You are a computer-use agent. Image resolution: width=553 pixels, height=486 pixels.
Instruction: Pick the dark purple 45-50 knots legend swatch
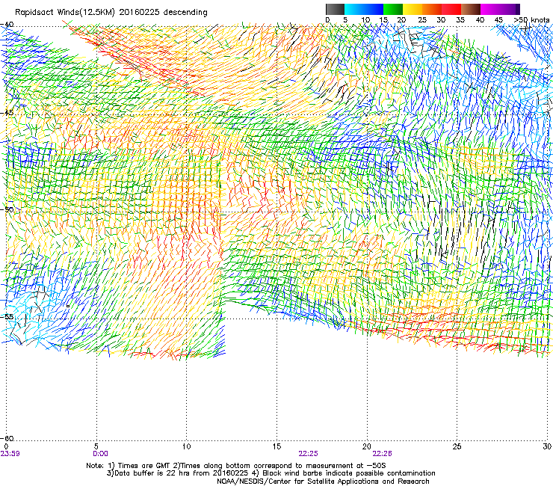tap(510, 9)
